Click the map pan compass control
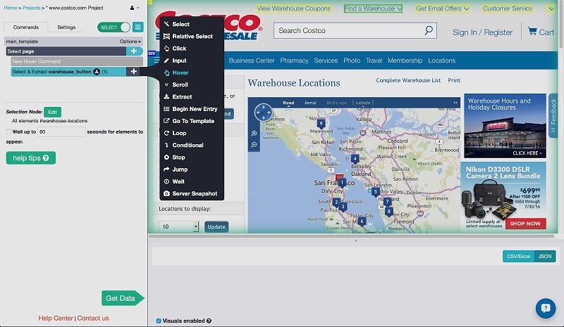This screenshot has width=564, height=327. (263, 113)
